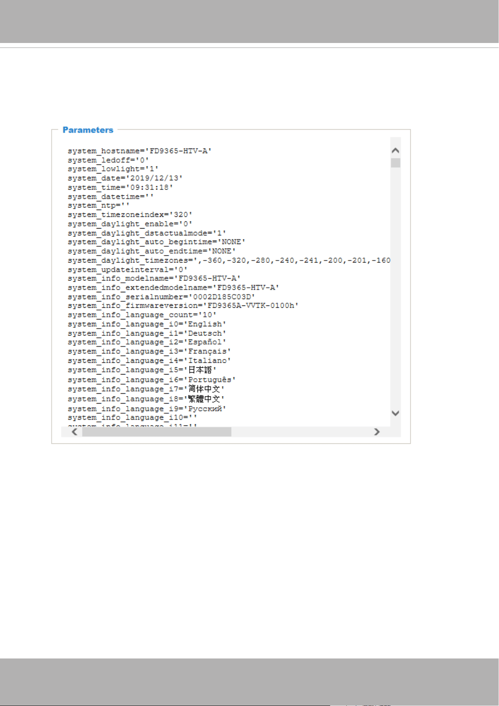Click the language_i5='日本語' line

(x=142, y=370)
